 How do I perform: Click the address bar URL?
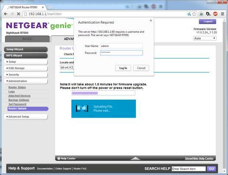tap(45, 14)
